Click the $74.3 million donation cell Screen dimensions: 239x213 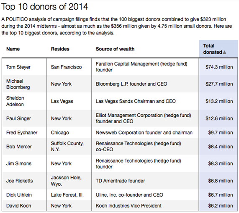pos(218,67)
